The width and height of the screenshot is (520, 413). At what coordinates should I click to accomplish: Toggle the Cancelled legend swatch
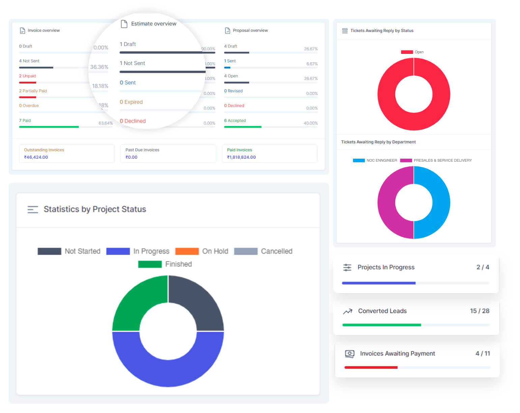click(245, 251)
